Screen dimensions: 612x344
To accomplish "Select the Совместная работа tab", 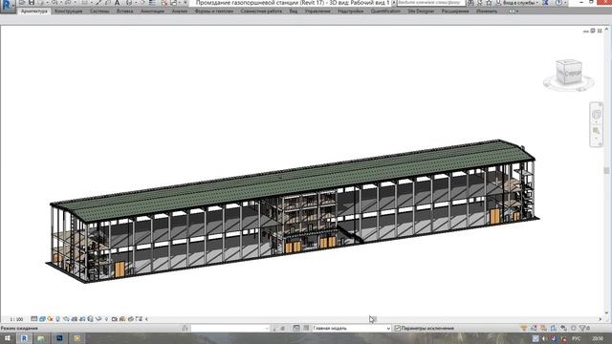I will click(261, 11).
